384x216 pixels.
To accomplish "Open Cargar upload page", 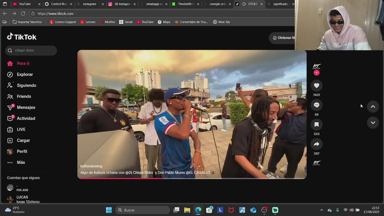I will [x=19, y=140].
